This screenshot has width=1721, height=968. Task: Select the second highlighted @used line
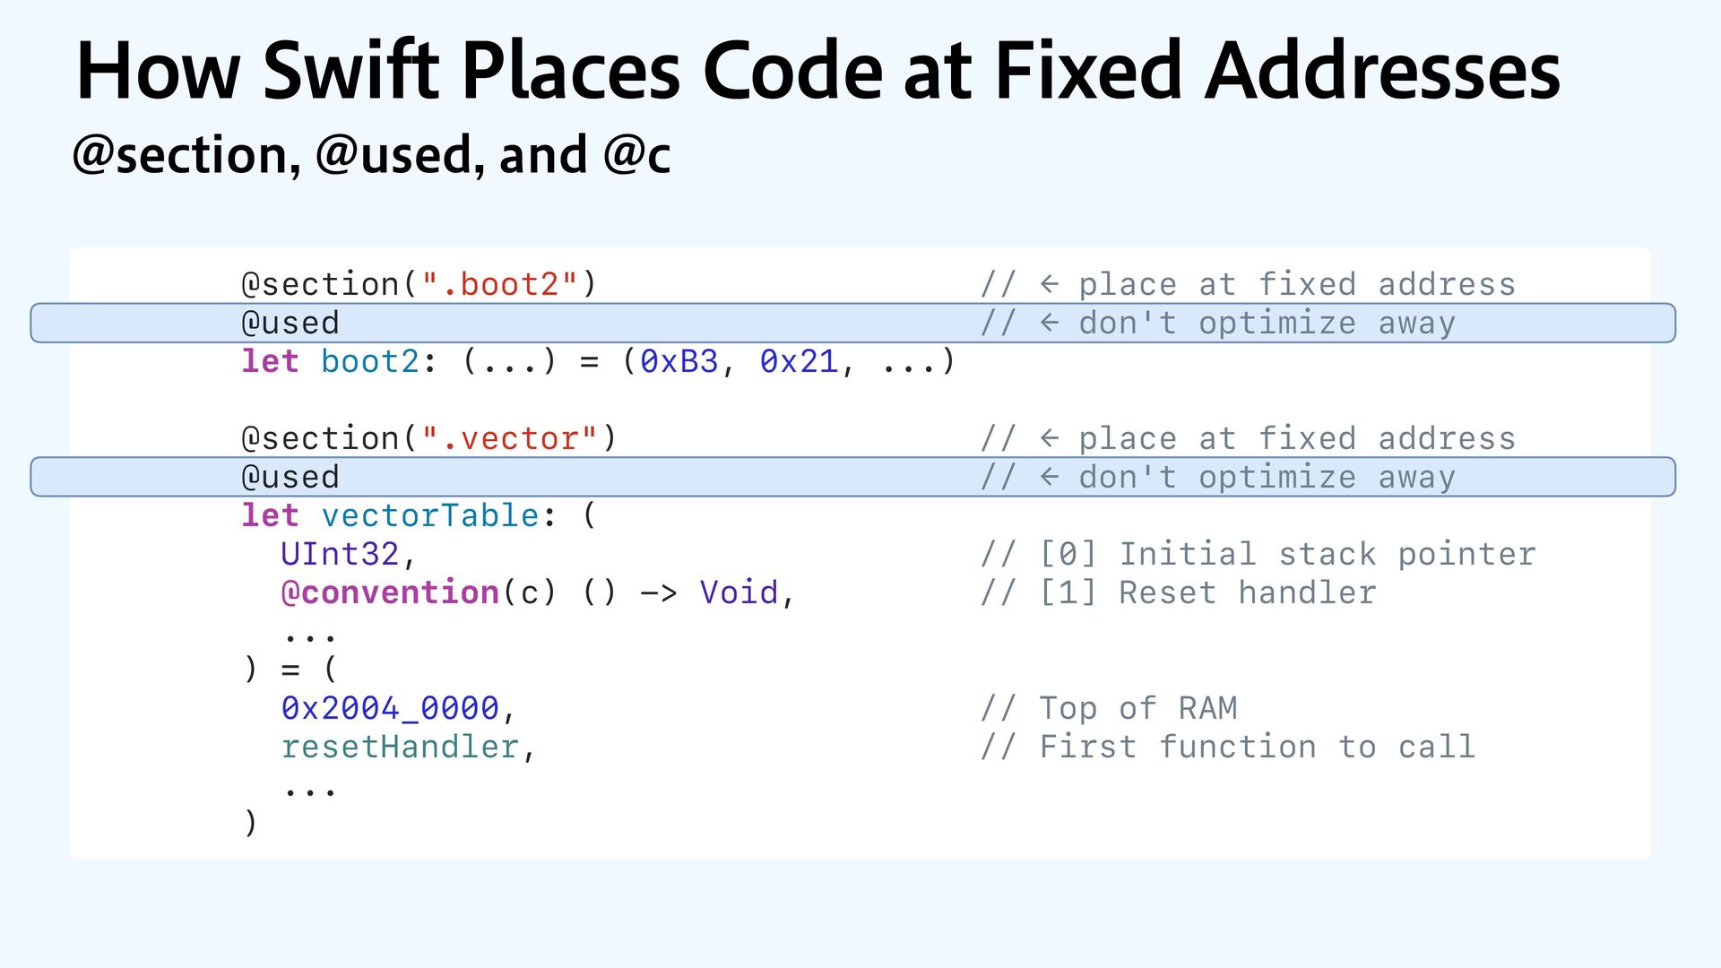pyautogui.click(x=853, y=477)
